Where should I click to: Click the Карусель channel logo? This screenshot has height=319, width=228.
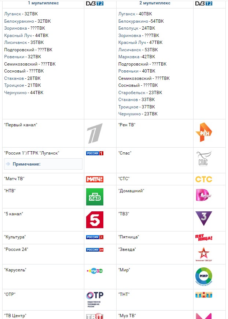[95, 271]
